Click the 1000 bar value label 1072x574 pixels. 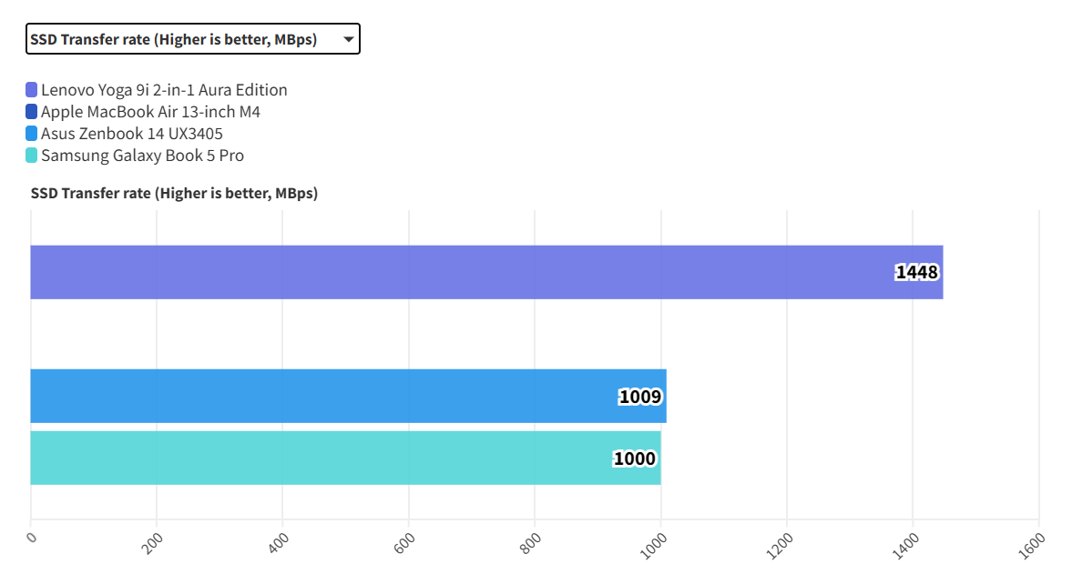(x=634, y=458)
